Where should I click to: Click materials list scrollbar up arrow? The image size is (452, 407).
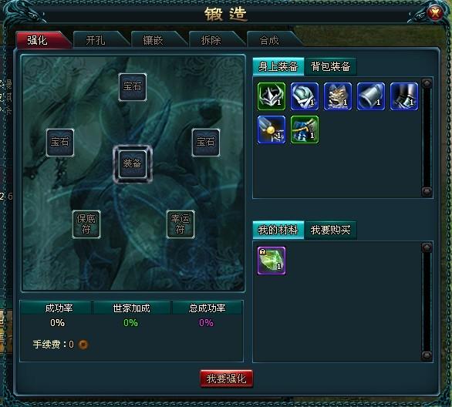(x=427, y=247)
